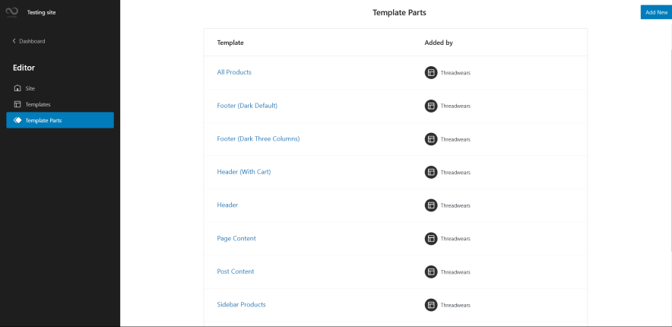
Task: Click the Threadwears icon beside Footer (Dark Default)
Action: pos(431,106)
